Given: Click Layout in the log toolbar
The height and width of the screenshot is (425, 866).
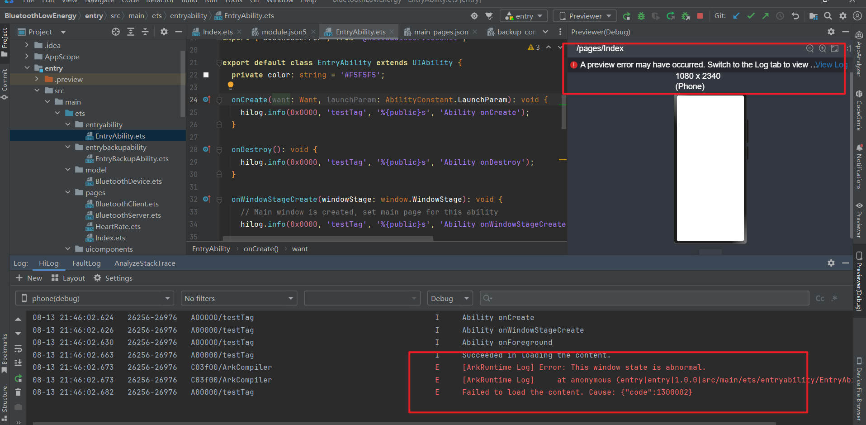Looking at the screenshot, I should pos(68,278).
